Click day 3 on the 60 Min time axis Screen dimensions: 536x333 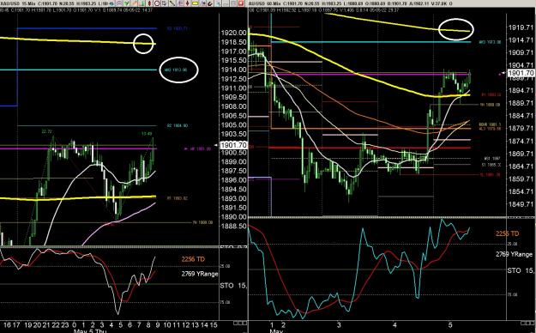click(x=339, y=324)
